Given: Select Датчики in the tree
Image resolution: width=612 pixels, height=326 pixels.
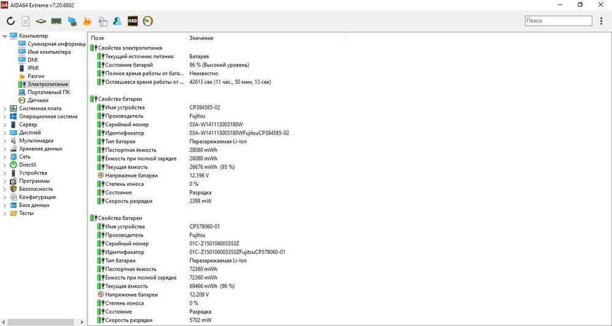Looking at the screenshot, I should coord(38,100).
